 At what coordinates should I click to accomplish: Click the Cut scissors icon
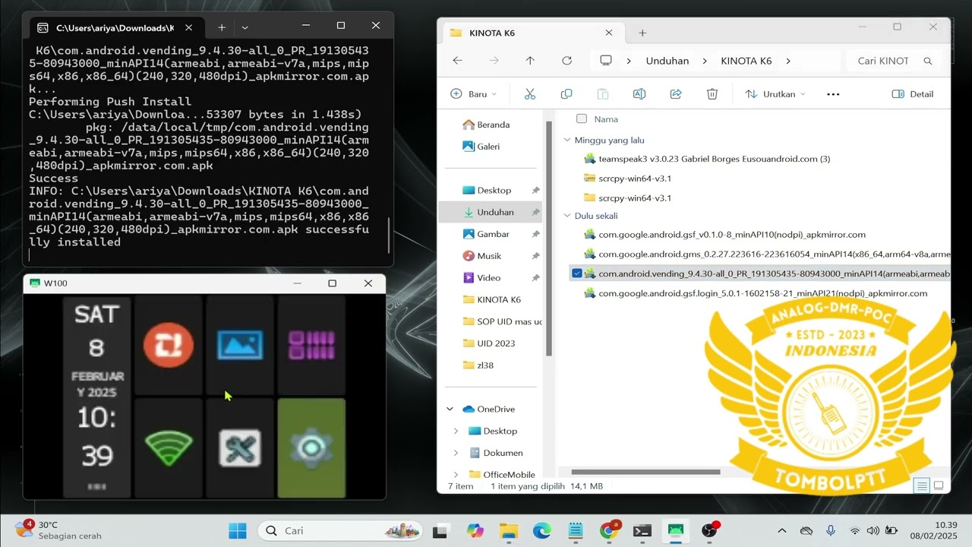click(x=530, y=94)
